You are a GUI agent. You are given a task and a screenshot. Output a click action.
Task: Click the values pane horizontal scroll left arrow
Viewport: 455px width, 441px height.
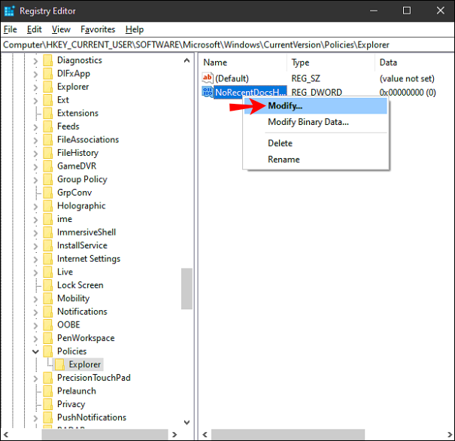(205, 435)
